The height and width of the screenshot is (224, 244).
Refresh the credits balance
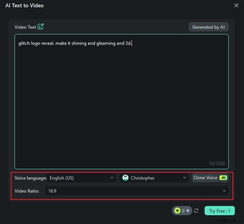pos(196,211)
